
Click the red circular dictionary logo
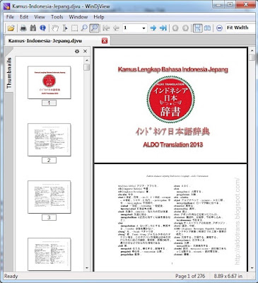pos(170,99)
